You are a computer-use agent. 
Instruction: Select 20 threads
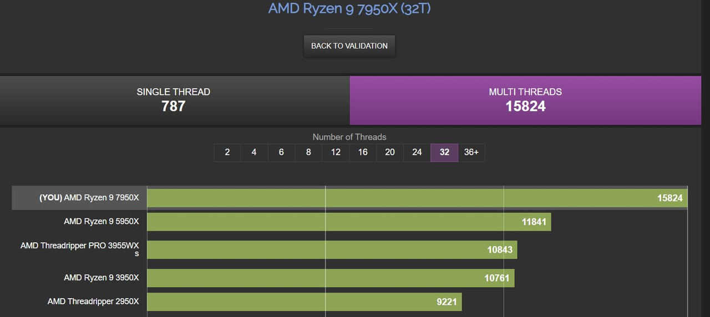click(x=390, y=152)
